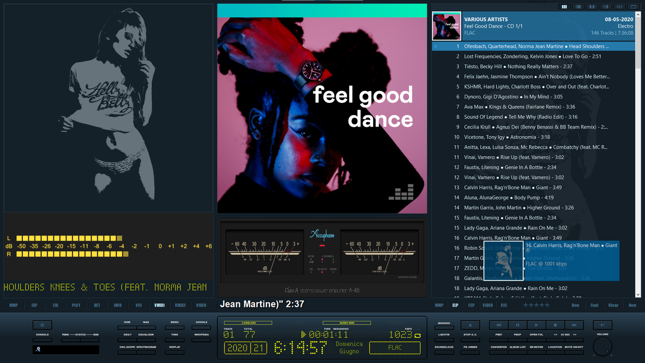Image resolution: width=645 pixels, height=363 pixels.
Task: Open the MENU button
Action: pyautogui.click(x=175, y=328)
